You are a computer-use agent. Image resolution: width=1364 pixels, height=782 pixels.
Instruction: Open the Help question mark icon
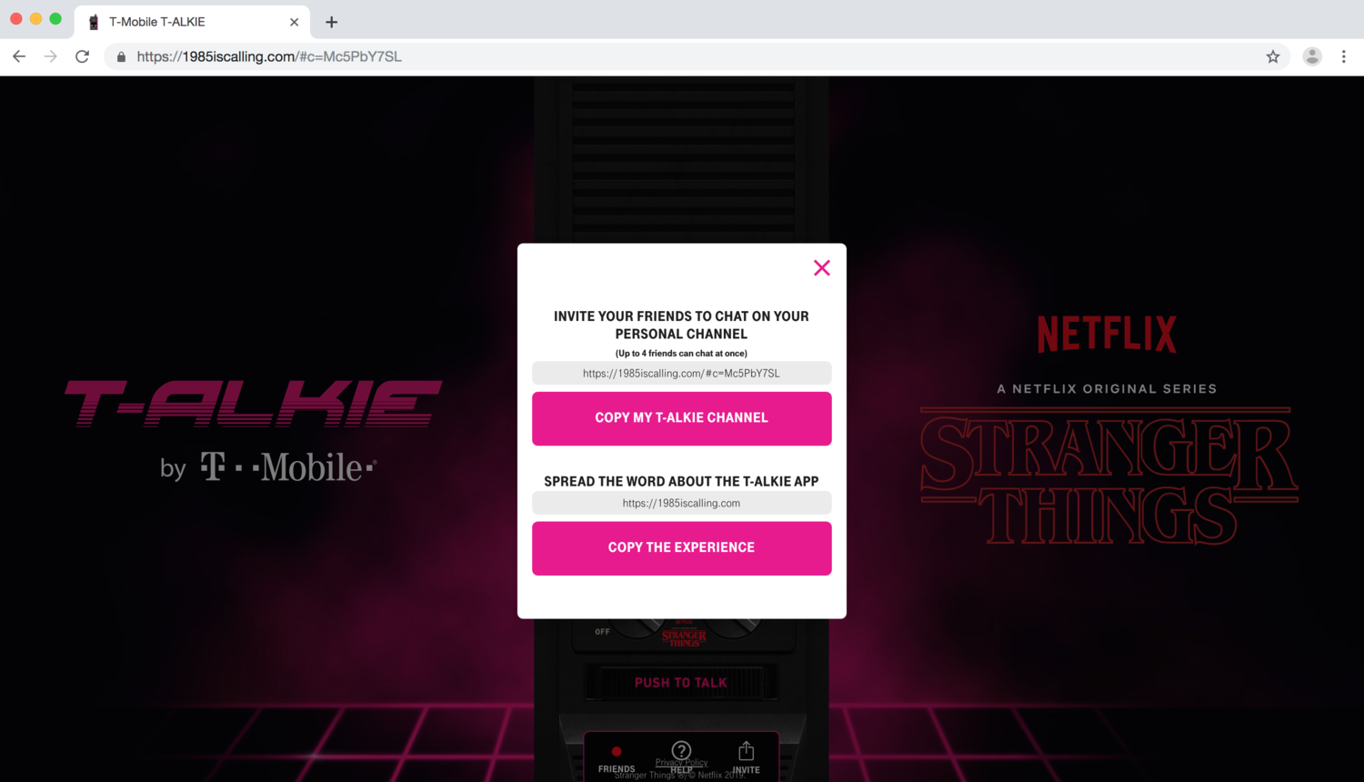(681, 751)
